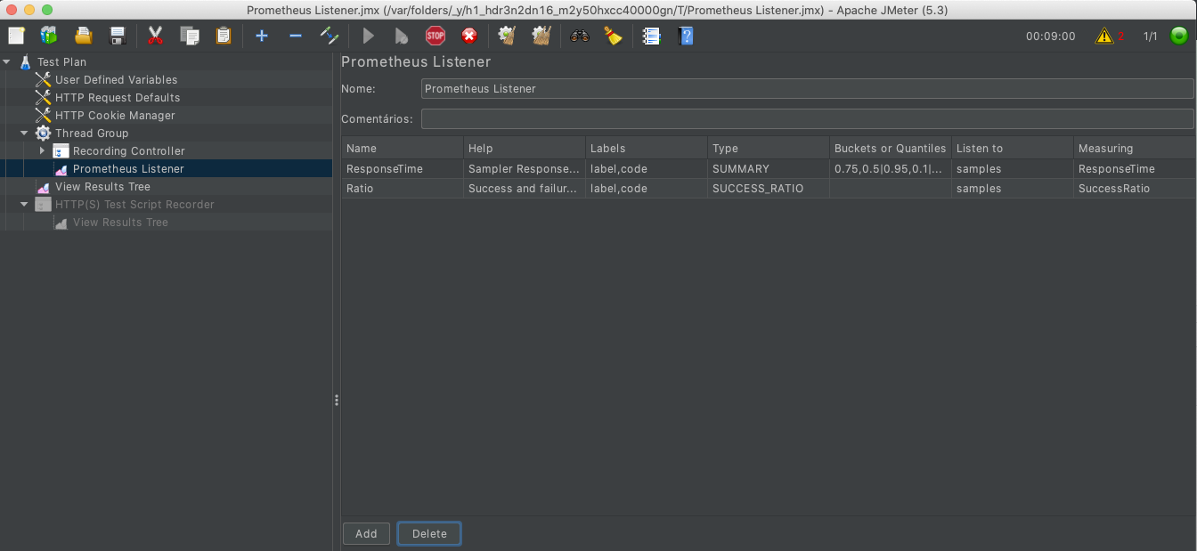Viewport: 1197px width, 551px height.
Task: Click the 00:09:00 elapsed time display
Action: (x=1051, y=36)
